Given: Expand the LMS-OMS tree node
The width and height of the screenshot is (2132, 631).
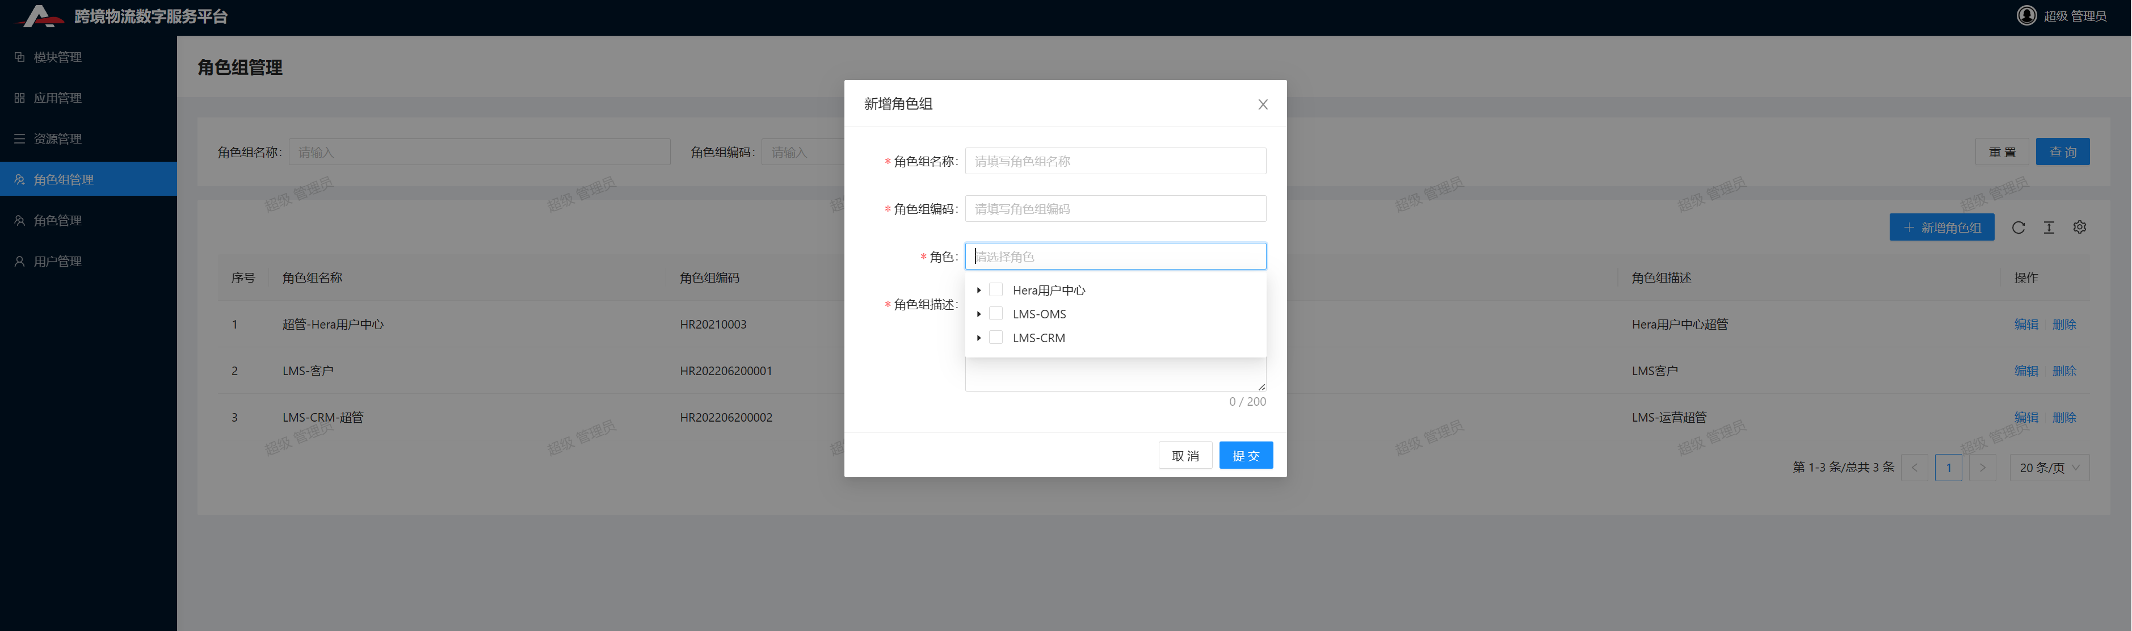Looking at the screenshot, I should pos(978,314).
